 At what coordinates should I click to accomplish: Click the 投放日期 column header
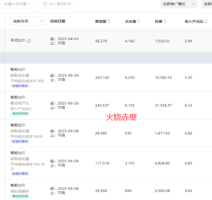(58, 21)
